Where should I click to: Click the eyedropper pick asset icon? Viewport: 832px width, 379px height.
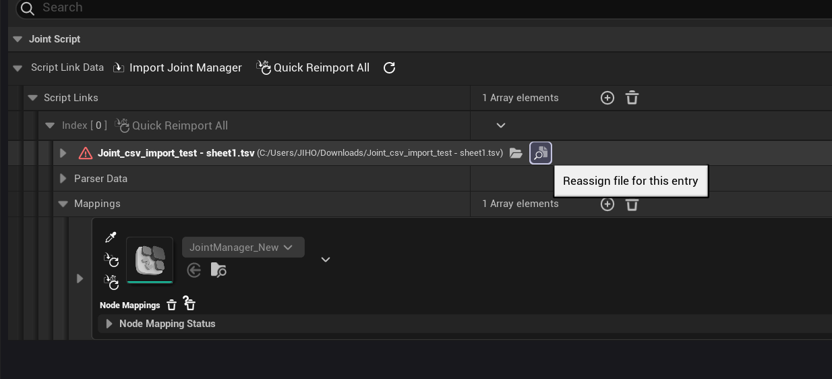coord(111,237)
